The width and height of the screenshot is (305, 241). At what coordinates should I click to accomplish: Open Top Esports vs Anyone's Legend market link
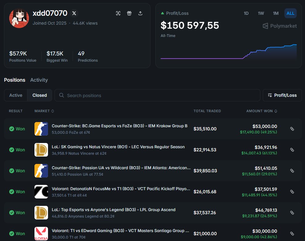(x=114, y=210)
